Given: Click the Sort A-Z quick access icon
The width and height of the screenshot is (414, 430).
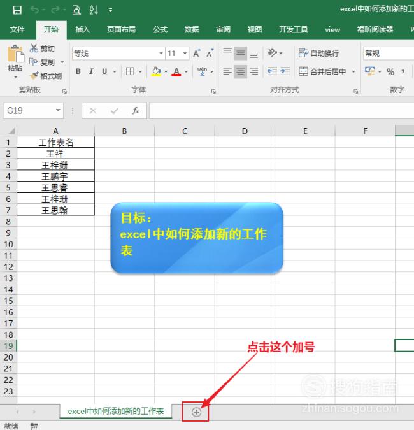Looking at the screenshot, I should [x=94, y=10].
